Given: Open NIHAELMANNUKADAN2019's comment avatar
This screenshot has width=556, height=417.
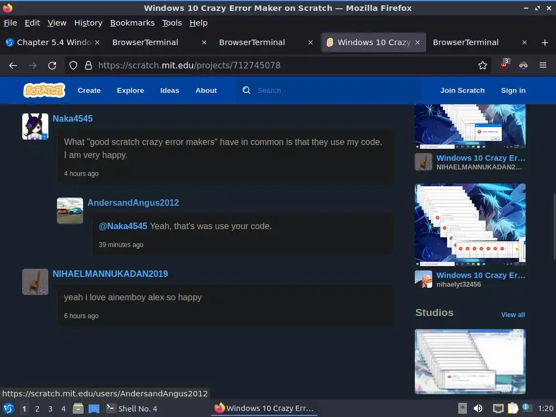Looking at the screenshot, I should pos(35,282).
